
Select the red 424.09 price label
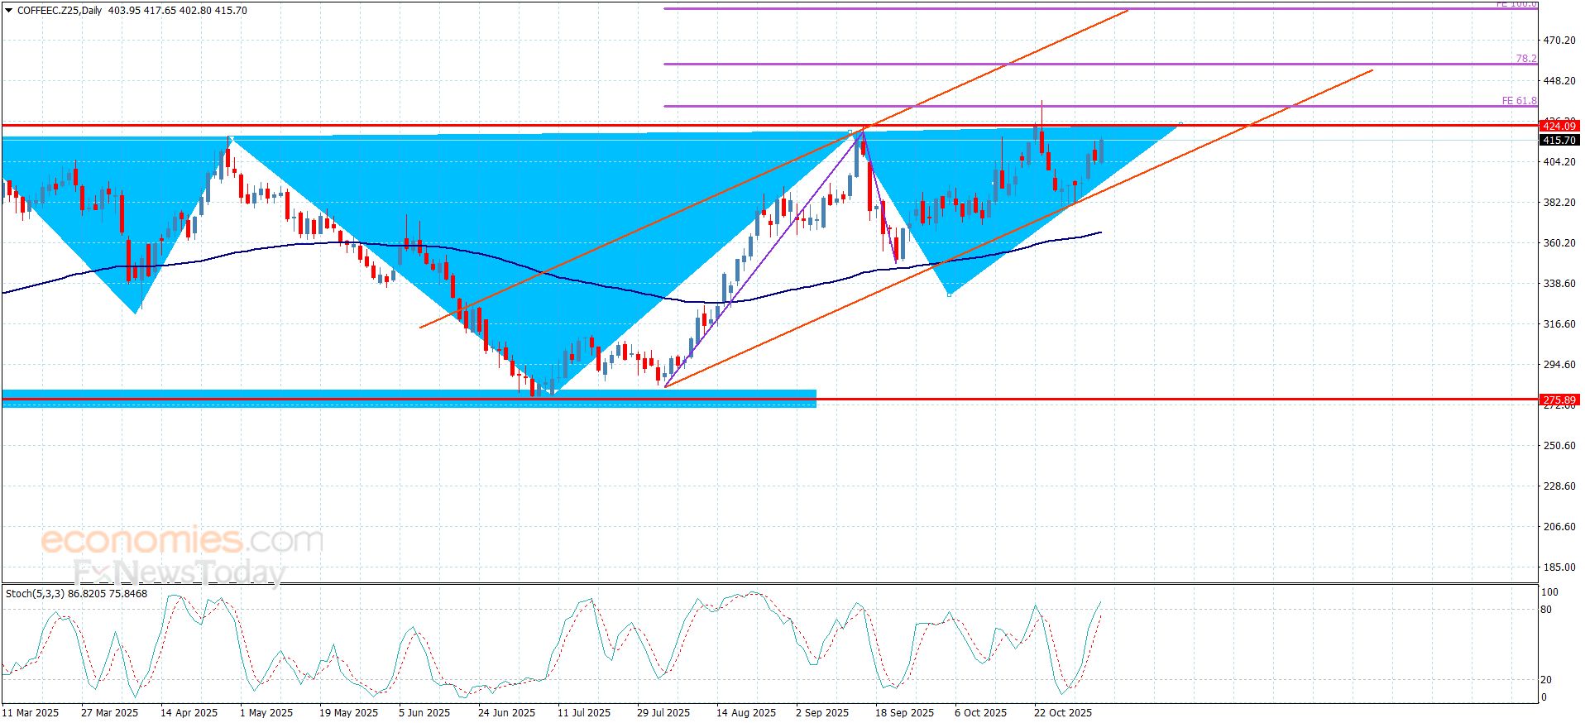(1559, 127)
